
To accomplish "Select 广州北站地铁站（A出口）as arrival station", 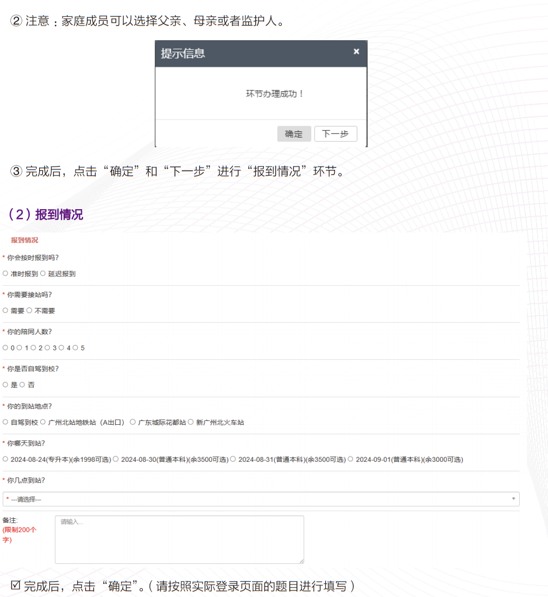I will tap(42, 422).
